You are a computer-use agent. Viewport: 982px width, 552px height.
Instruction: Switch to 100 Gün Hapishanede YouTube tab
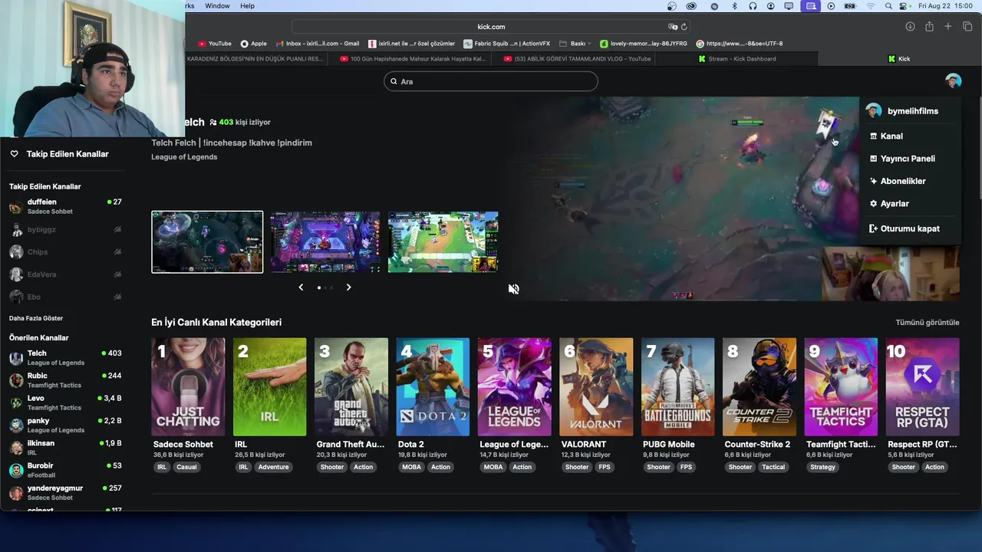(413, 59)
